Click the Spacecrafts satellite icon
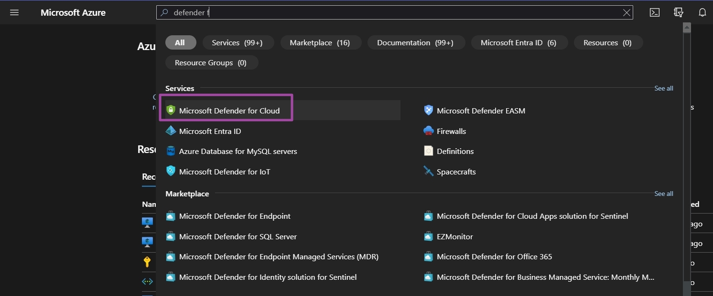The width and height of the screenshot is (713, 296). [429, 172]
